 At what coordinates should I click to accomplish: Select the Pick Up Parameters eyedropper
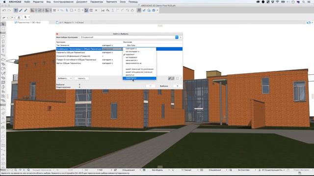[x=21, y=10]
